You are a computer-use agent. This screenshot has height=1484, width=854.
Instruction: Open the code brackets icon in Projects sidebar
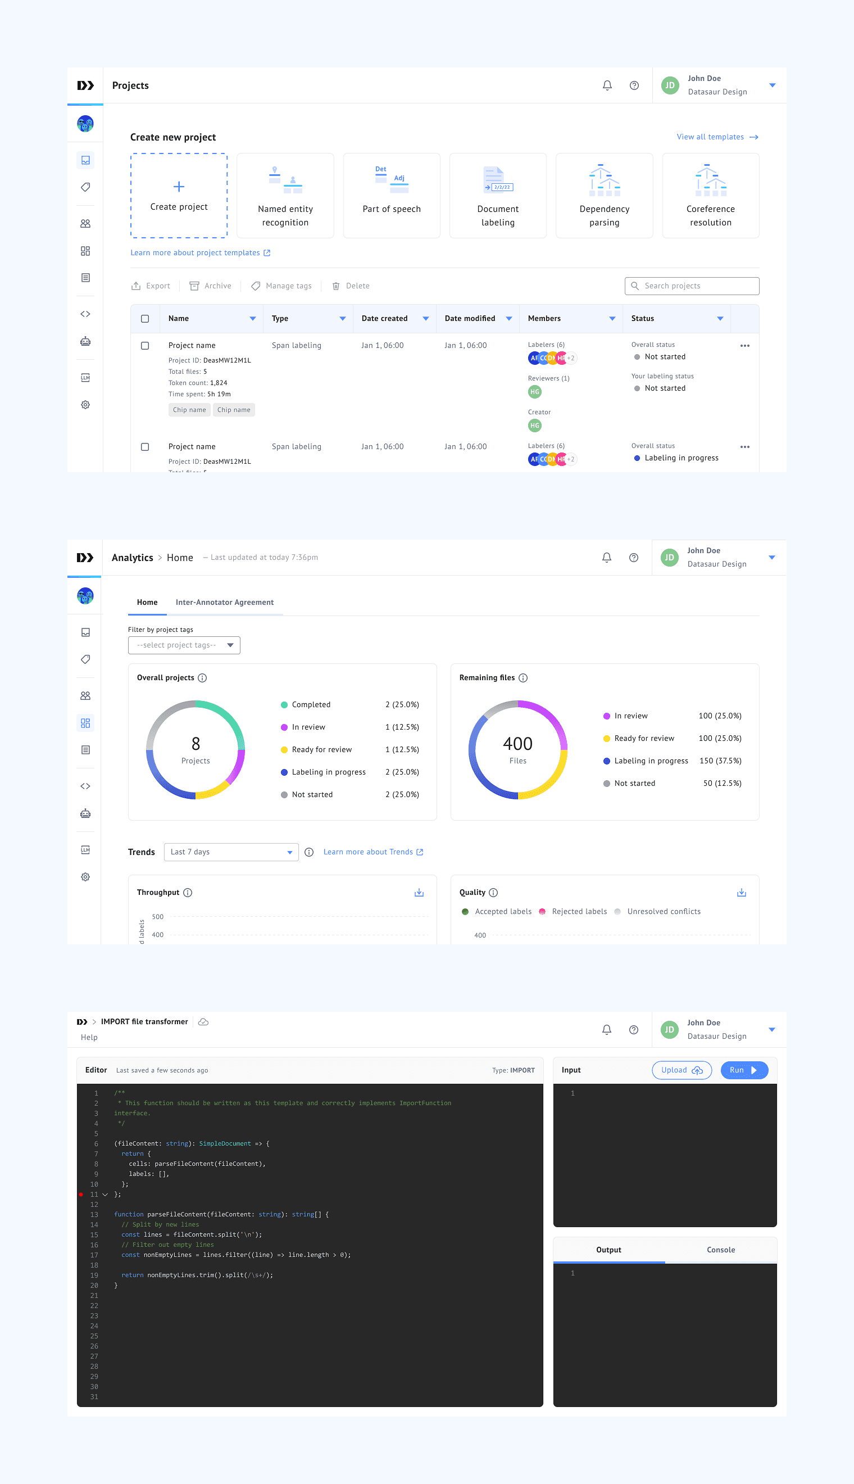click(85, 314)
